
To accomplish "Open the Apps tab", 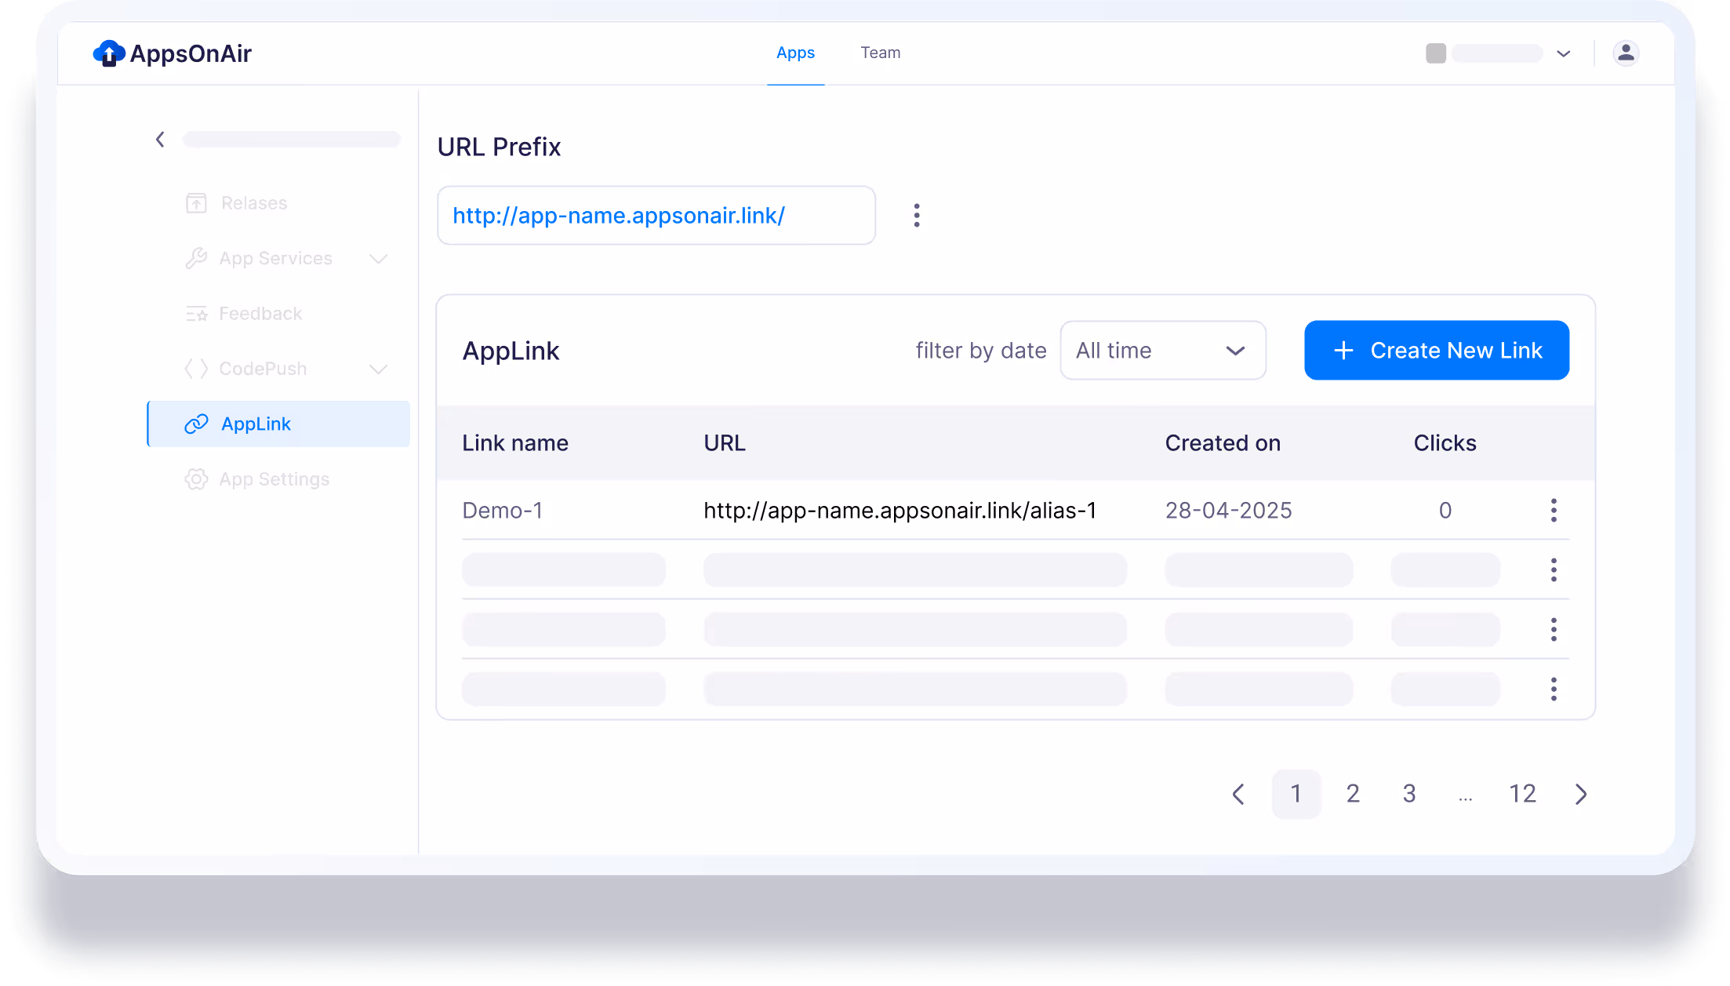I will click(x=795, y=53).
